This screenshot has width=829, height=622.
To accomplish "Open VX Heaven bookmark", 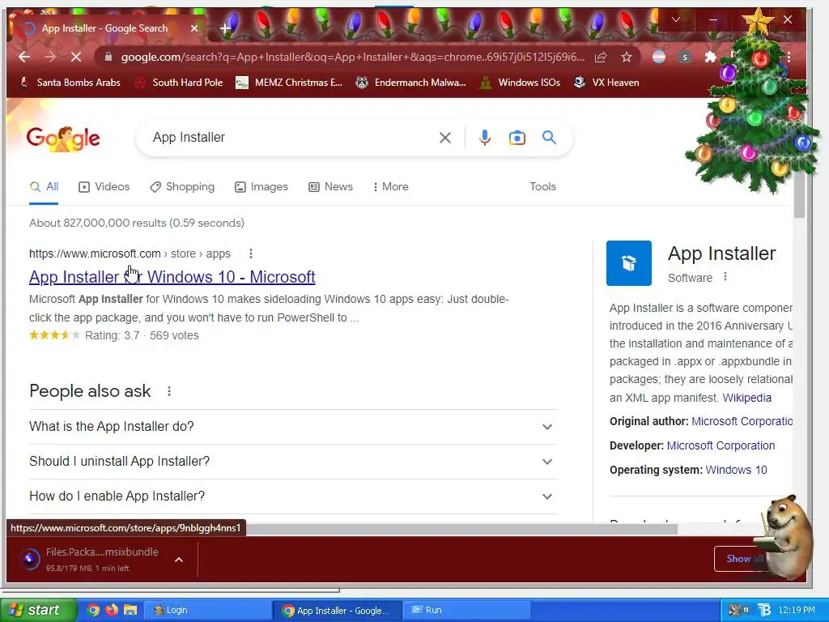I will tap(607, 83).
